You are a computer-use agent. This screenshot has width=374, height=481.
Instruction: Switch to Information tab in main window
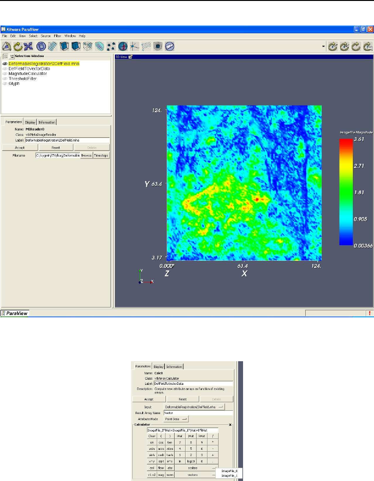point(47,122)
